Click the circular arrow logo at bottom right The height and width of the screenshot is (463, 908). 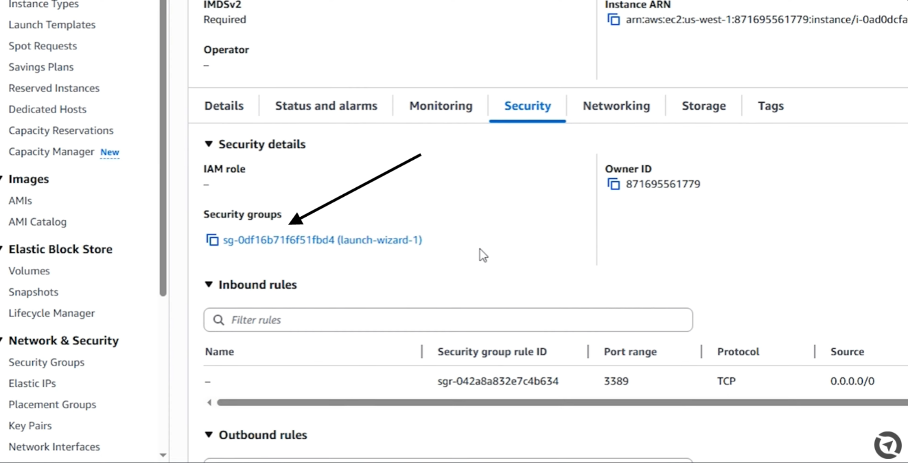(x=887, y=445)
